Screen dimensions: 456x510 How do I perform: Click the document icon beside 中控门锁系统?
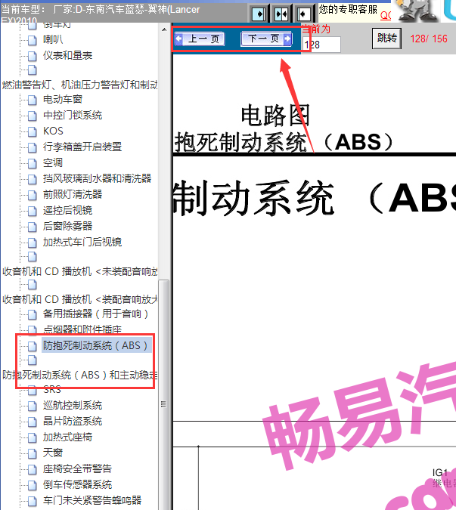(x=33, y=116)
